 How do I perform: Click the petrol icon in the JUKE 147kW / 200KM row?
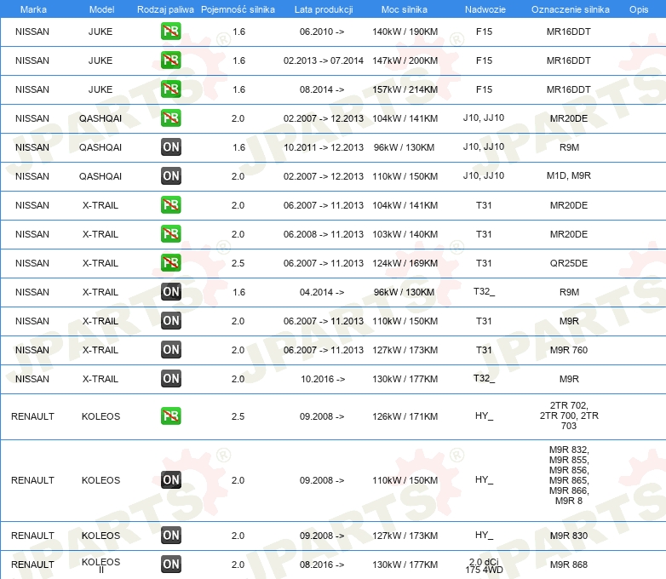170,60
